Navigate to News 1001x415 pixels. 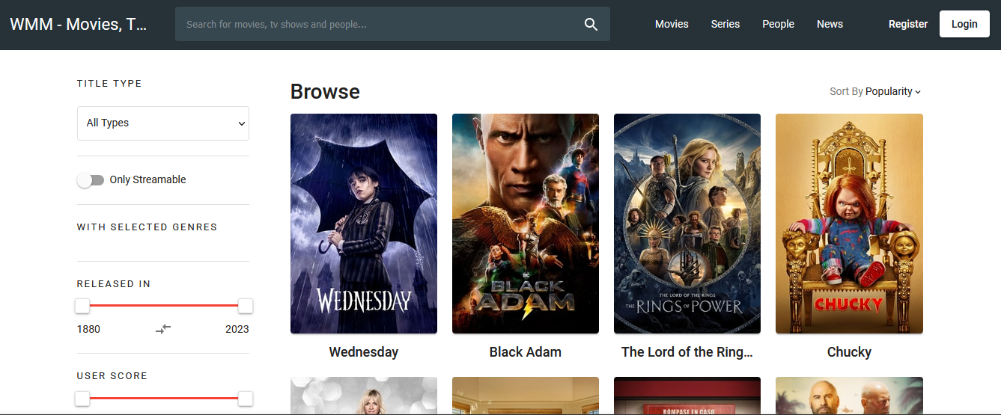pos(830,24)
